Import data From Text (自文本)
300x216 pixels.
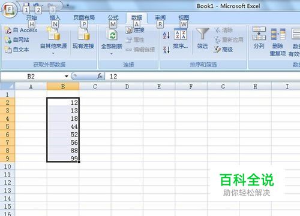click(17, 49)
